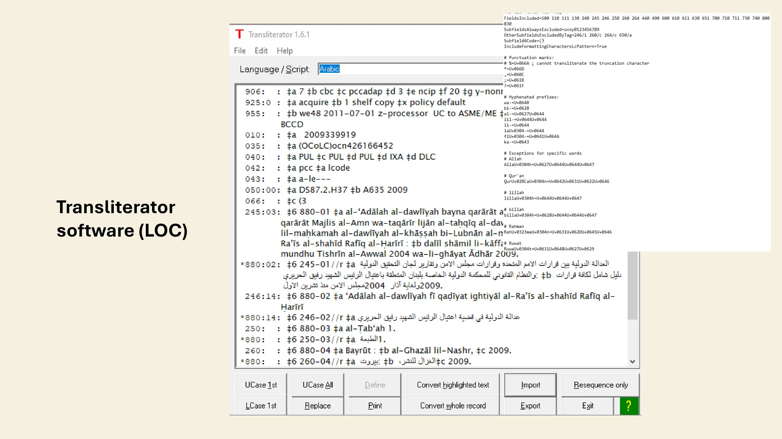Viewport: 782px width, 439px height.
Task: Click the Exit button
Action: (x=588, y=406)
